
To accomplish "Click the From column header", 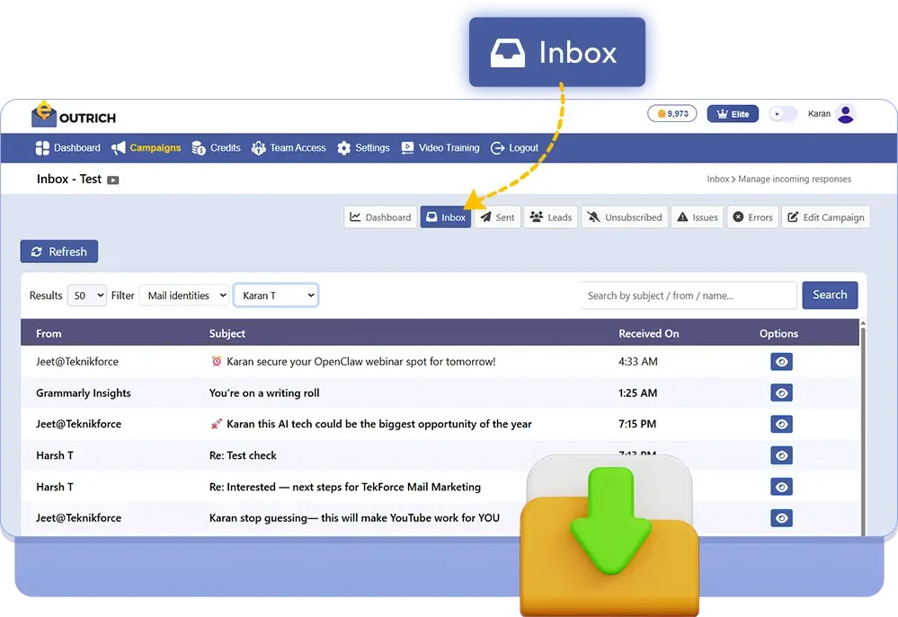I will coord(49,334).
